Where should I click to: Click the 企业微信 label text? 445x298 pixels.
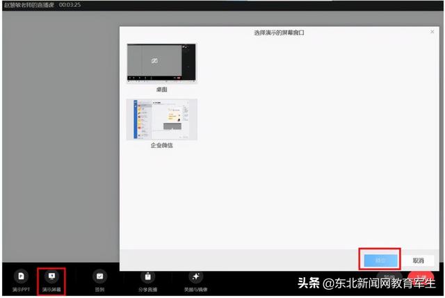[x=161, y=145]
